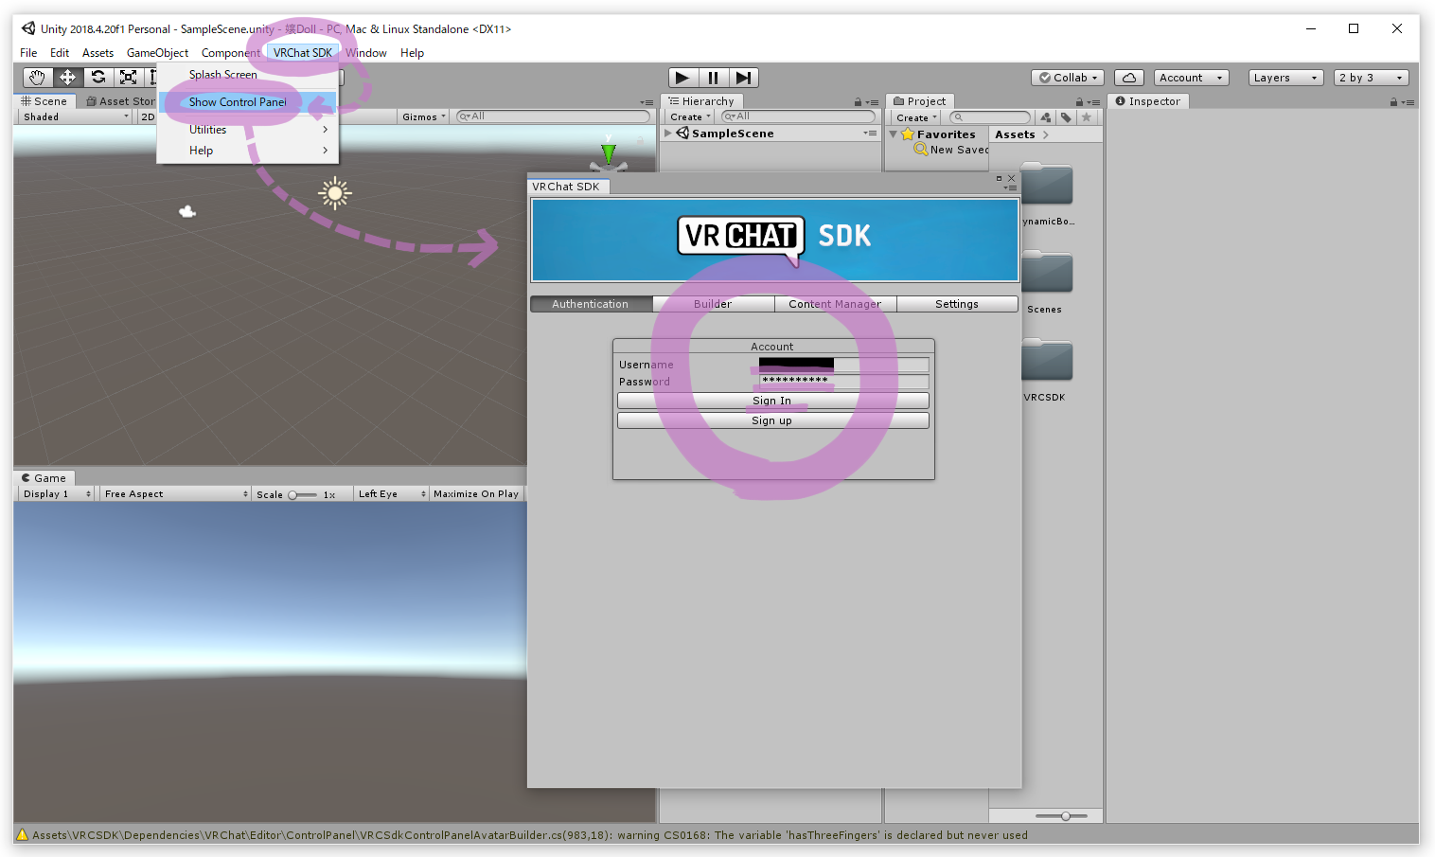This screenshot has height=857, width=1435.
Task: Open the Layers dropdown
Action: pyautogui.click(x=1285, y=78)
